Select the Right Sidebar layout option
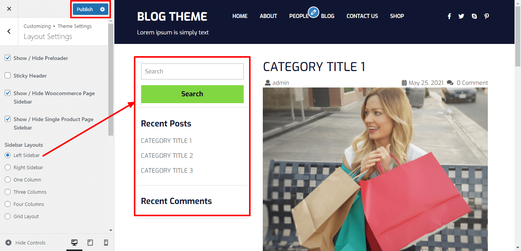The height and width of the screenshot is (251, 521). tap(8, 167)
